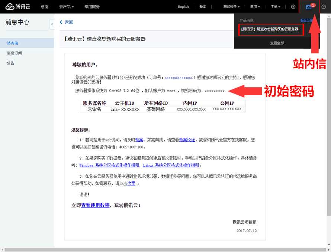The image size is (331, 252).
Task: Open the cloud server message in notification popup
Action: (x=271, y=29)
